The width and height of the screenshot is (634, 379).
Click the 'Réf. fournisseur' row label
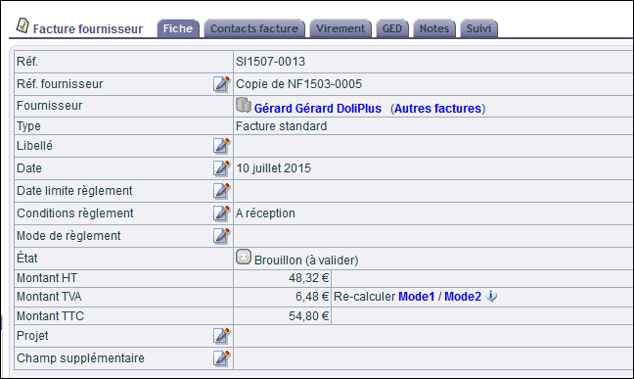coord(60,84)
